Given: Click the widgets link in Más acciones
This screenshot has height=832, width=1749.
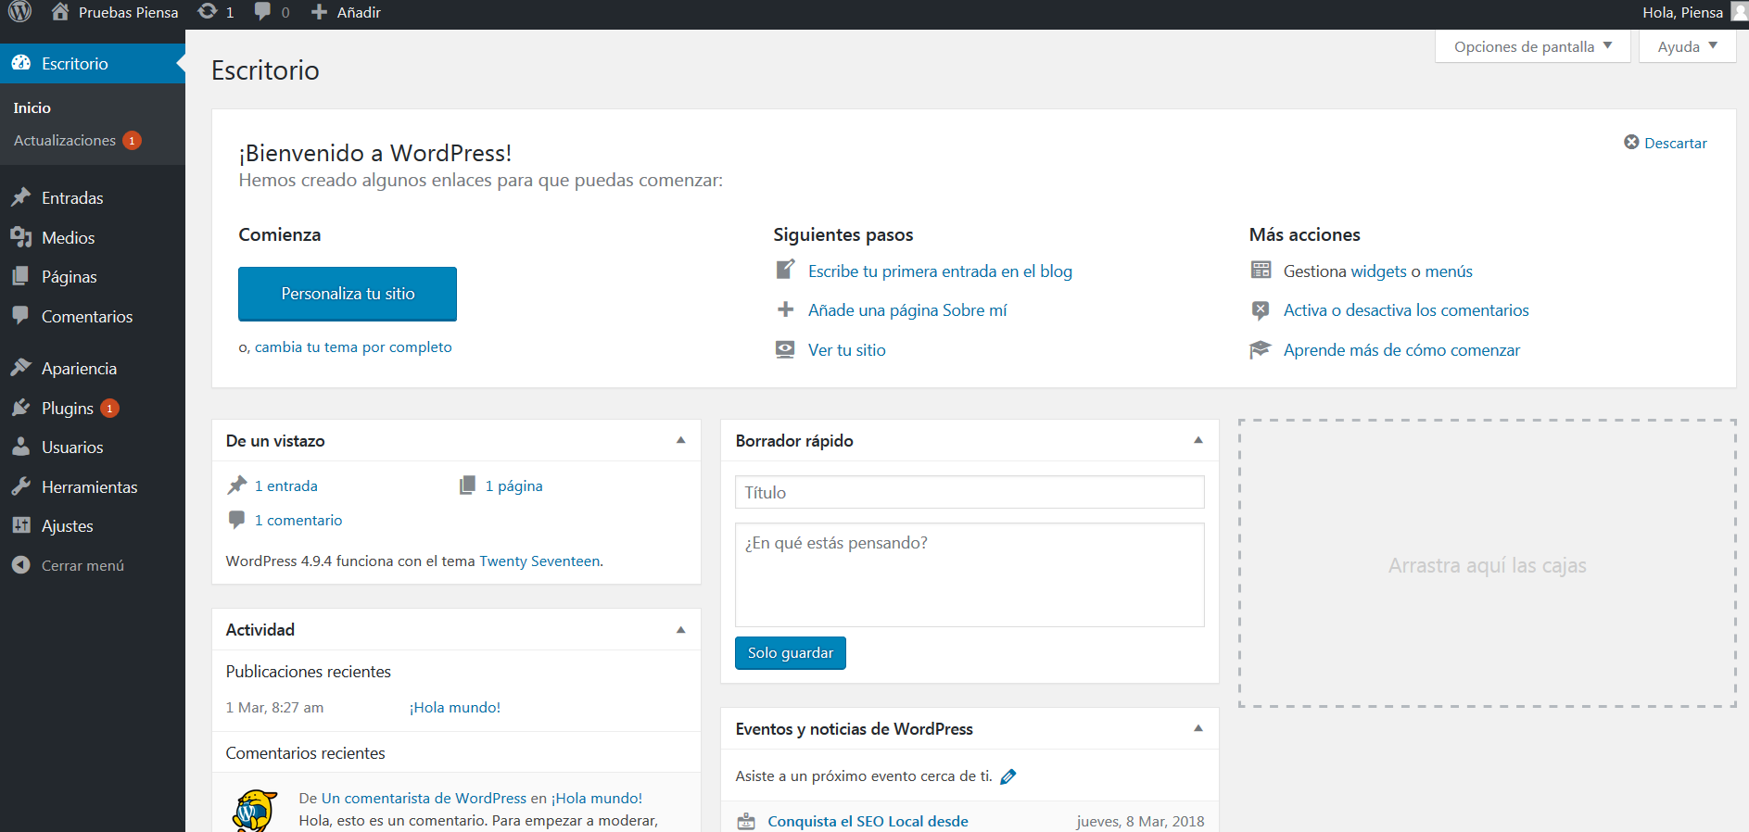Looking at the screenshot, I should [x=1378, y=271].
